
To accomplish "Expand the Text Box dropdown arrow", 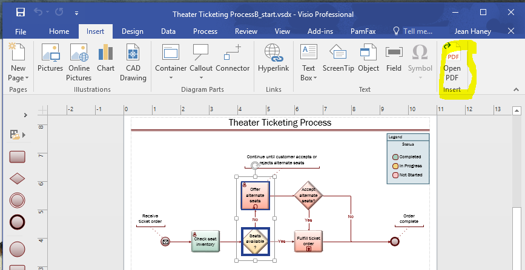I will click(315, 78).
